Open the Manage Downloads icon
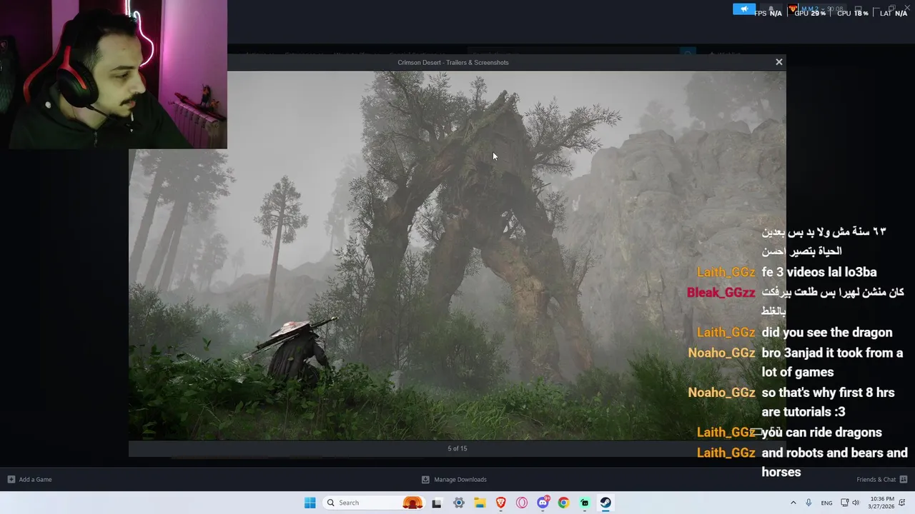 click(x=425, y=480)
